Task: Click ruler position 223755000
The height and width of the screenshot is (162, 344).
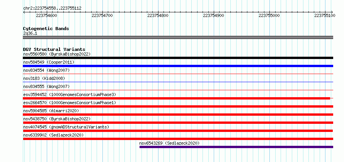Action: (x=269, y=15)
